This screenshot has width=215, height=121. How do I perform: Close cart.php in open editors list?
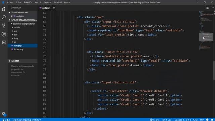click(12, 16)
